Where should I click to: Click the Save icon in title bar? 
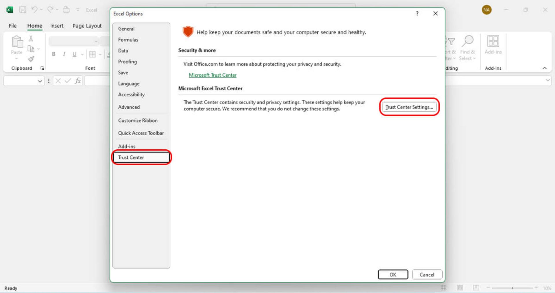23,10
